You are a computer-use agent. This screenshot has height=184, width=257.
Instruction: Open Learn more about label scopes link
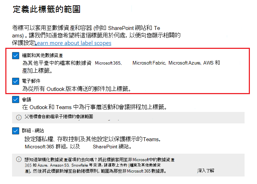coord(73,43)
